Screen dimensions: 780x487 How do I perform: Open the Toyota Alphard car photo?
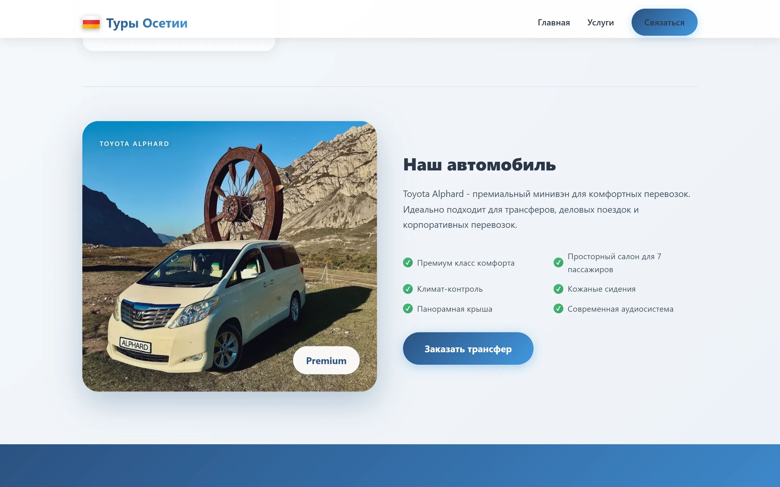[x=229, y=256]
